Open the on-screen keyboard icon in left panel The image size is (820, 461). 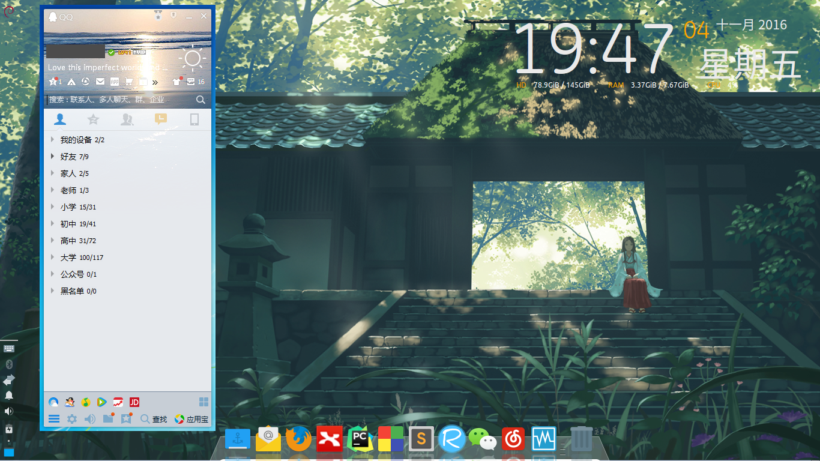pos(9,348)
